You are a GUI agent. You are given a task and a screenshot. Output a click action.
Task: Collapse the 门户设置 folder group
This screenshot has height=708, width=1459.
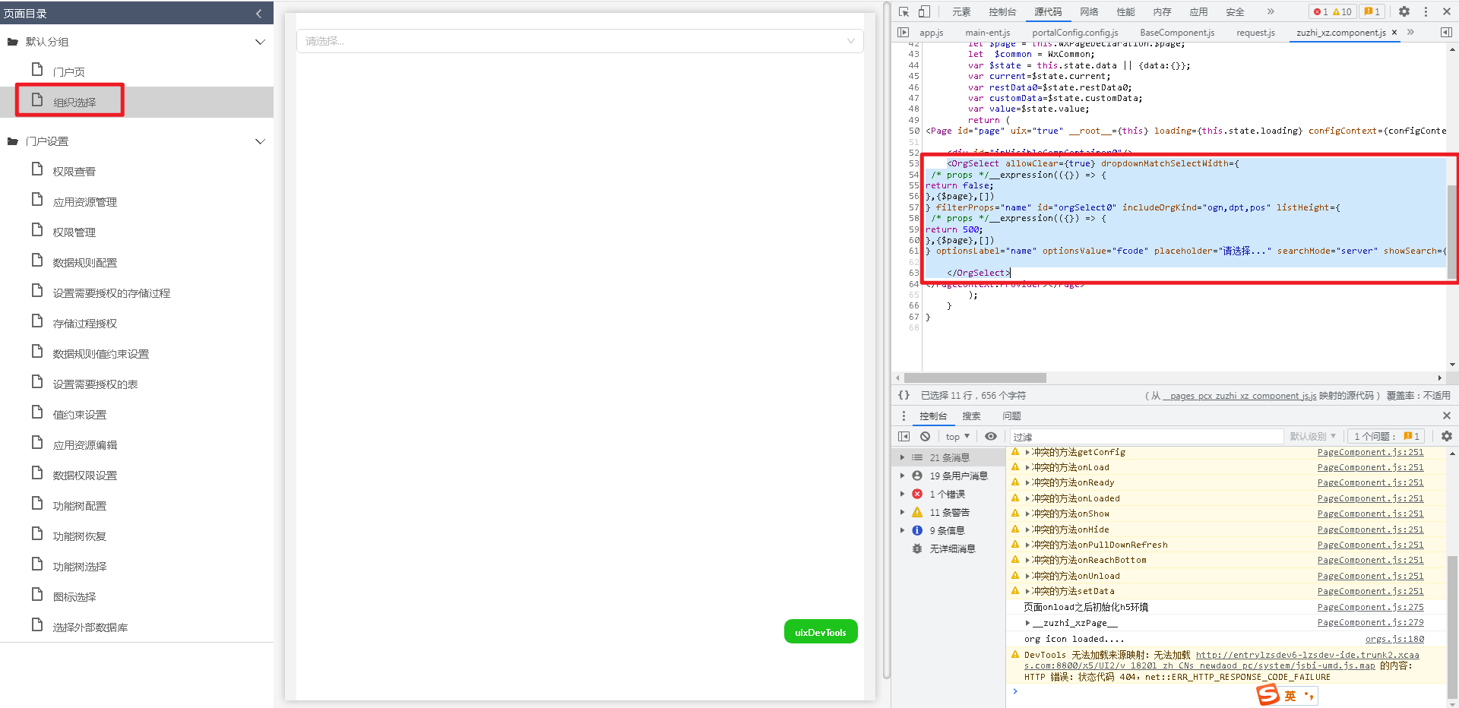coord(260,141)
